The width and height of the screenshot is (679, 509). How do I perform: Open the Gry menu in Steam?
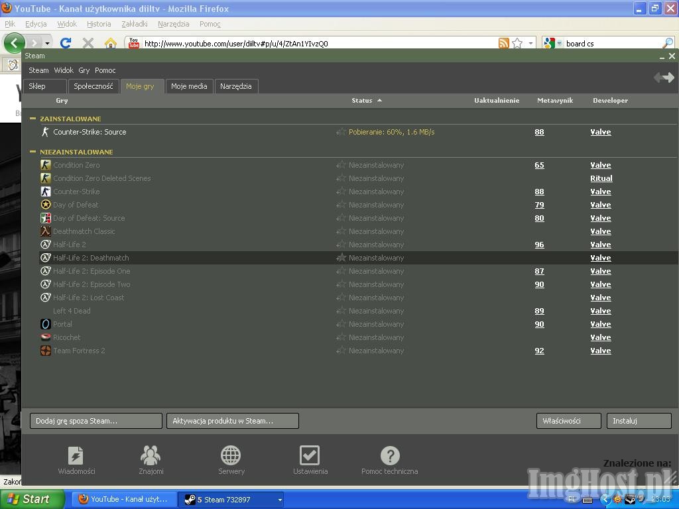tap(84, 70)
